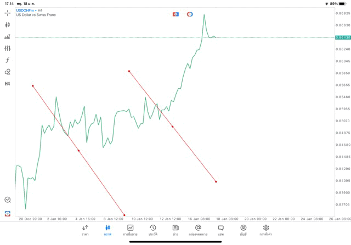Click the current price label 0.86430

342,37
